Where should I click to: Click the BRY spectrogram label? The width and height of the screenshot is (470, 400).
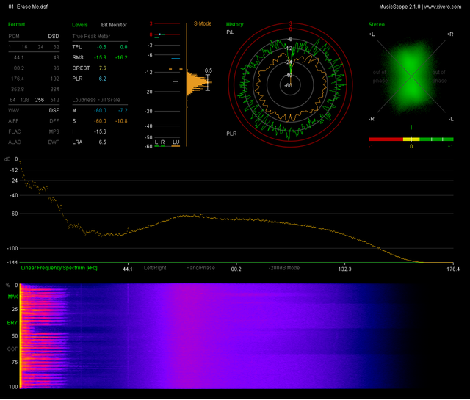click(x=12, y=323)
